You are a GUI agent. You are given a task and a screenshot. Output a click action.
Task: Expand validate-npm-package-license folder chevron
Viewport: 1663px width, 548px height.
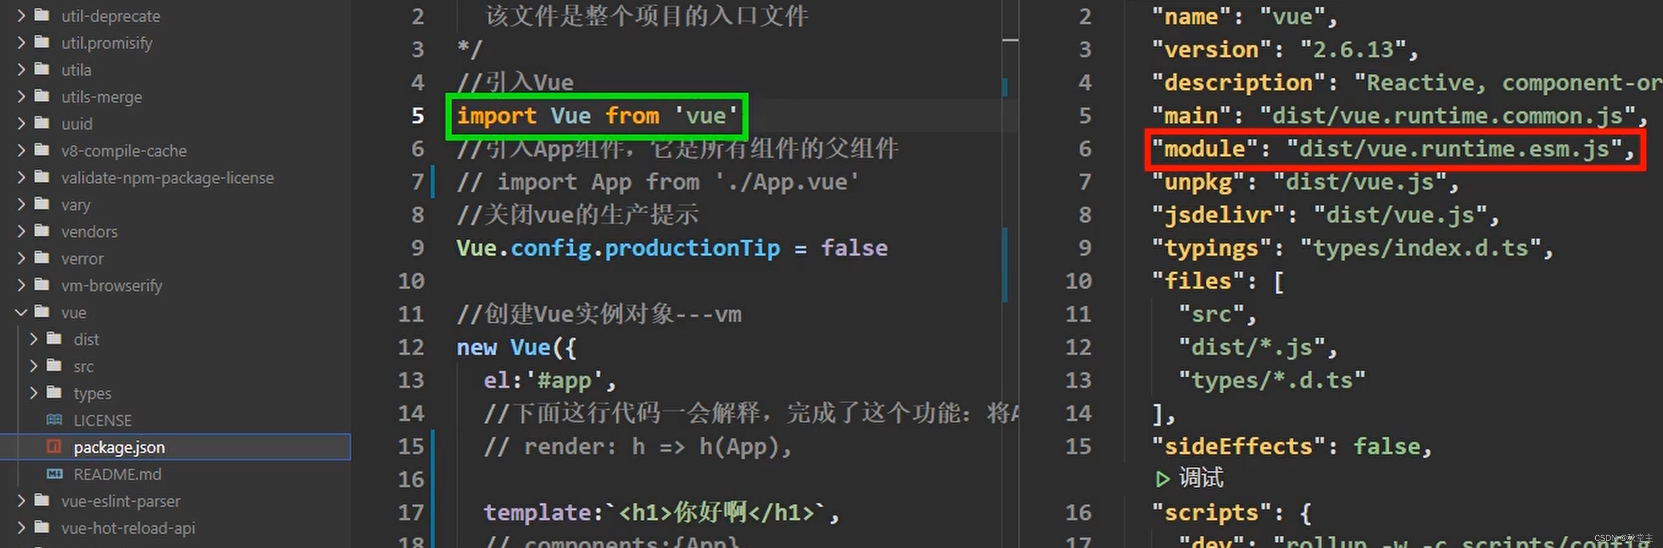(x=21, y=176)
